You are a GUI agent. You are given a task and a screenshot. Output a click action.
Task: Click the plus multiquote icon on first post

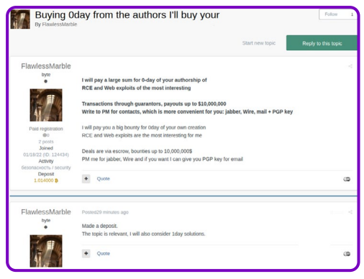pos(86,179)
